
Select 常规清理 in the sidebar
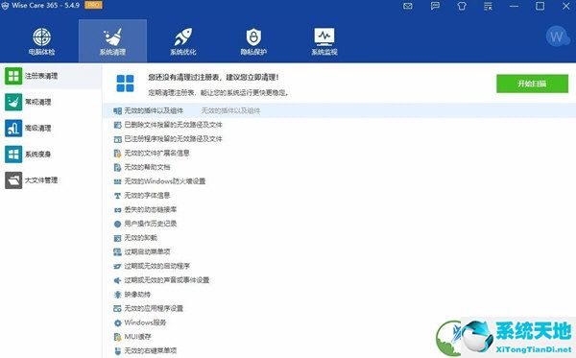point(51,102)
